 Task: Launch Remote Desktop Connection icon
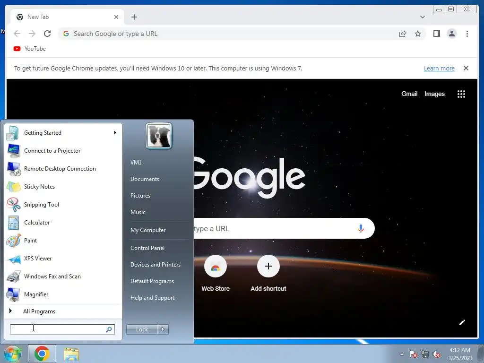pyautogui.click(x=13, y=169)
